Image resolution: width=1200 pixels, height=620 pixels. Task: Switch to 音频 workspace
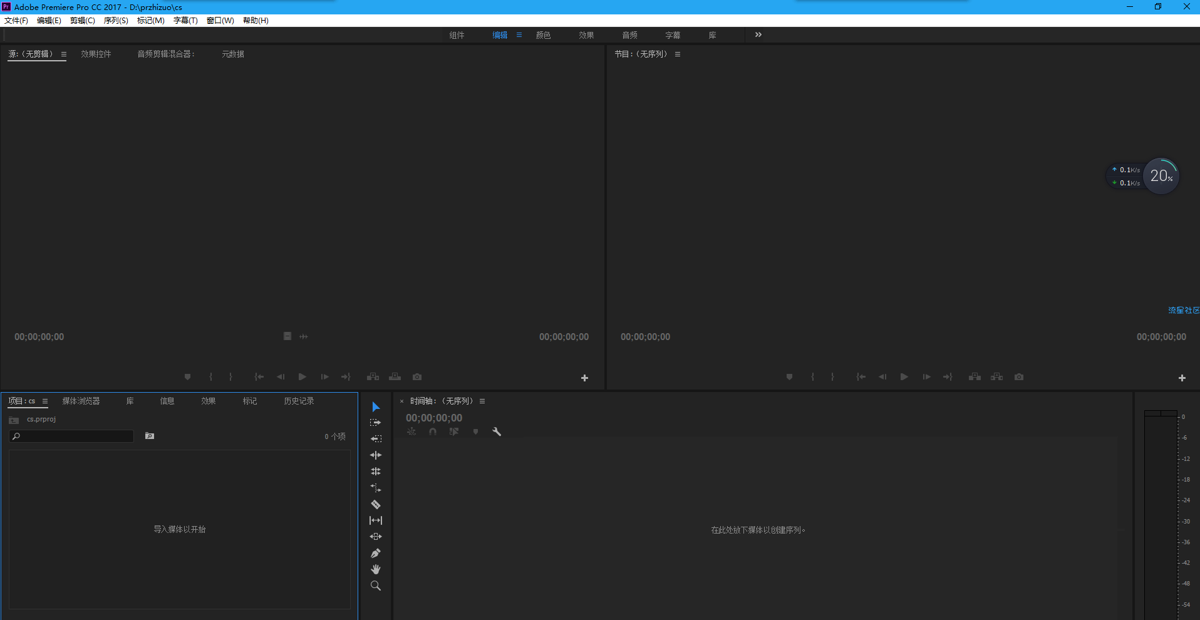(629, 35)
